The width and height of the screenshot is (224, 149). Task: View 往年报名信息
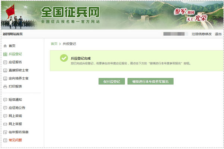(19, 132)
